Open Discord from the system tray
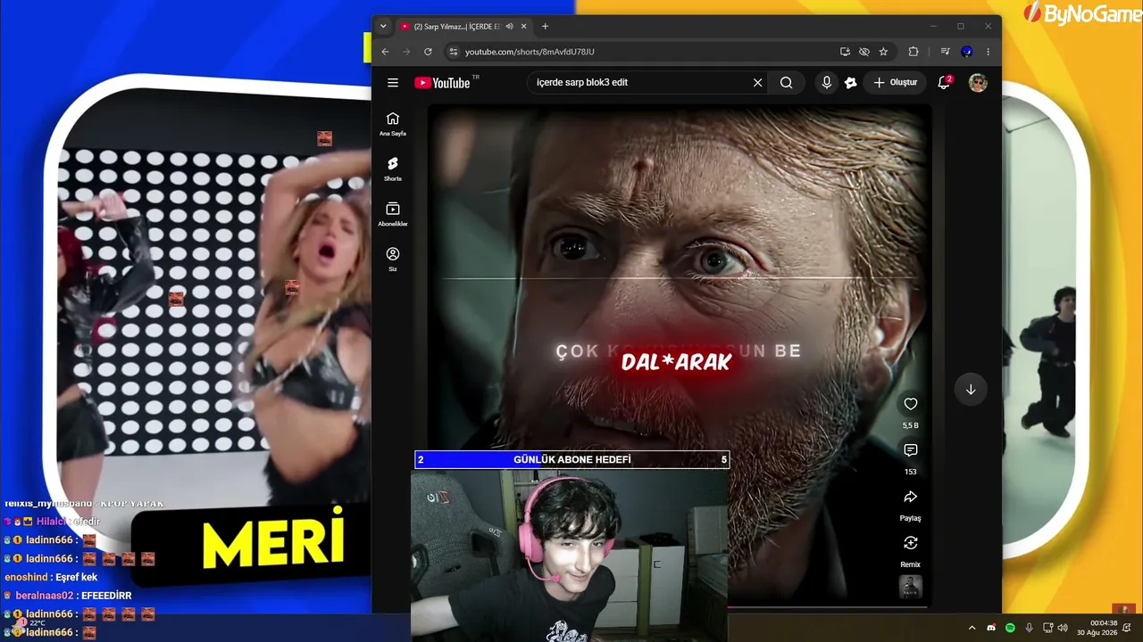The height and width of the screenshot is (642, 1143). (991, 628)
